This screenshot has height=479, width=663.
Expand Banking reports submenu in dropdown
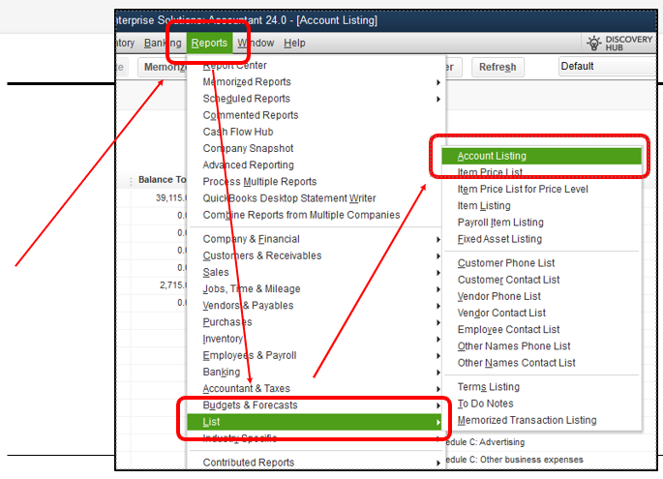(315, 372)
